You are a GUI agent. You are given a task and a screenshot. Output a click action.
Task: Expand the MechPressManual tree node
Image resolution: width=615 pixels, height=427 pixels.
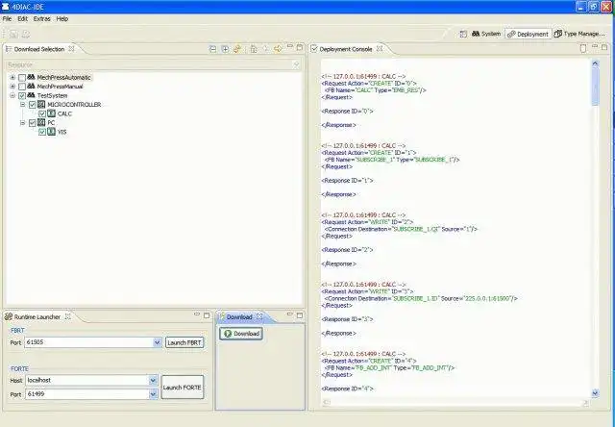(12, 87)
